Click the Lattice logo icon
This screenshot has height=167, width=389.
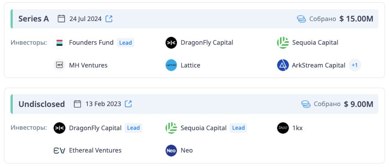click(171, 65)
